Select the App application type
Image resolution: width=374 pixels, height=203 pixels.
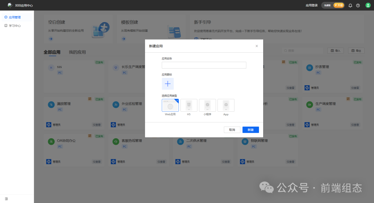pyautogui.click(x=226, y=105)
